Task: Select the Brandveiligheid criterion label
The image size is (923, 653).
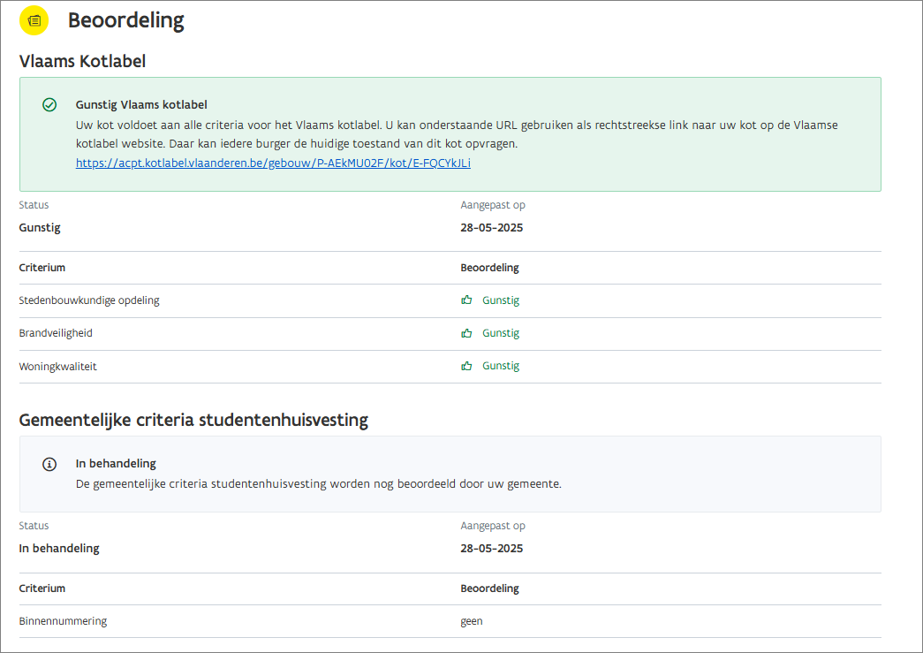Action: 56,333
